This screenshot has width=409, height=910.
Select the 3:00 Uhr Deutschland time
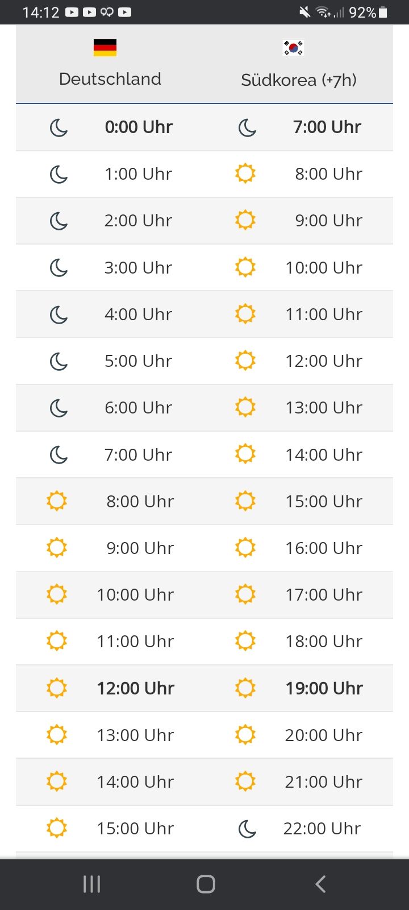(x=138, y=267)
